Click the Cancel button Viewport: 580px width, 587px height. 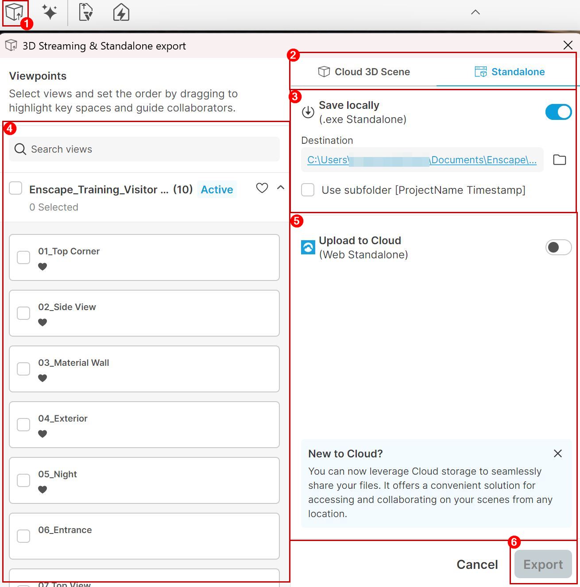(x=477, y=564)
